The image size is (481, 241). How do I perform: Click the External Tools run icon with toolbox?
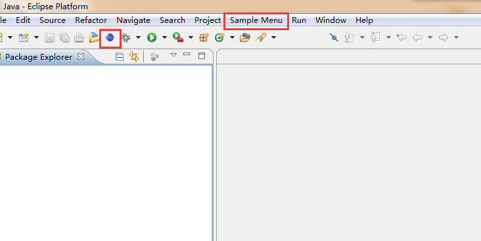tap(178, 37)
